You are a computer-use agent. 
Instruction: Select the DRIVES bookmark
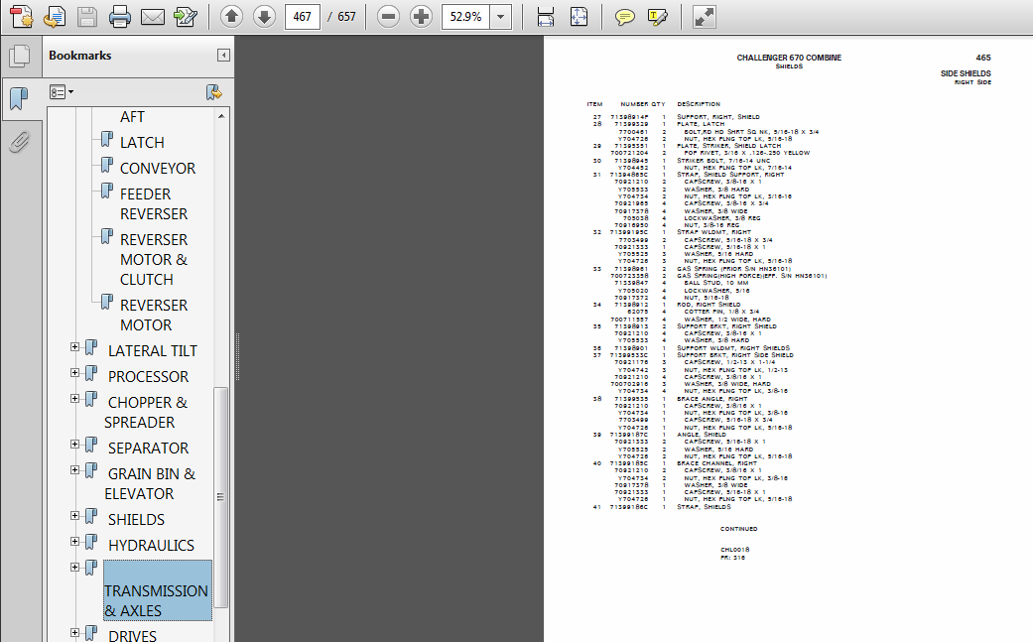pyautogui.click(x=132, y=636)
